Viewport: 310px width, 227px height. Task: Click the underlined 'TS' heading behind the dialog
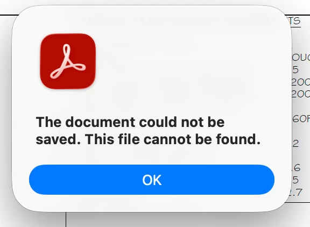tap(296, 21)
